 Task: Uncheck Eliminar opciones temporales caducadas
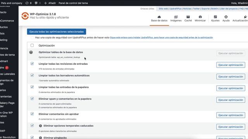pos(32,125)
